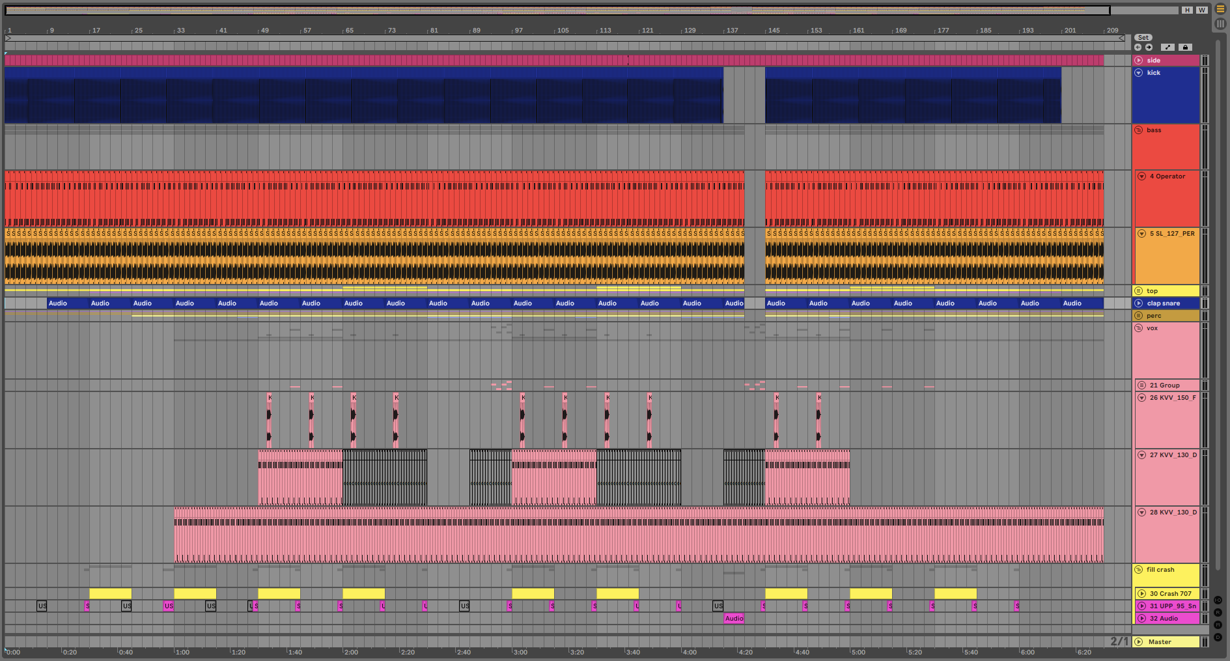The height and width of the screenshot is (661, 1230).
Task: Show the Track Delay section
Action: (x=1218, y=637)
